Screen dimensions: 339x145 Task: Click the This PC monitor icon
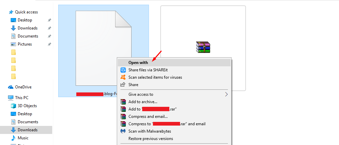(11, 98)
